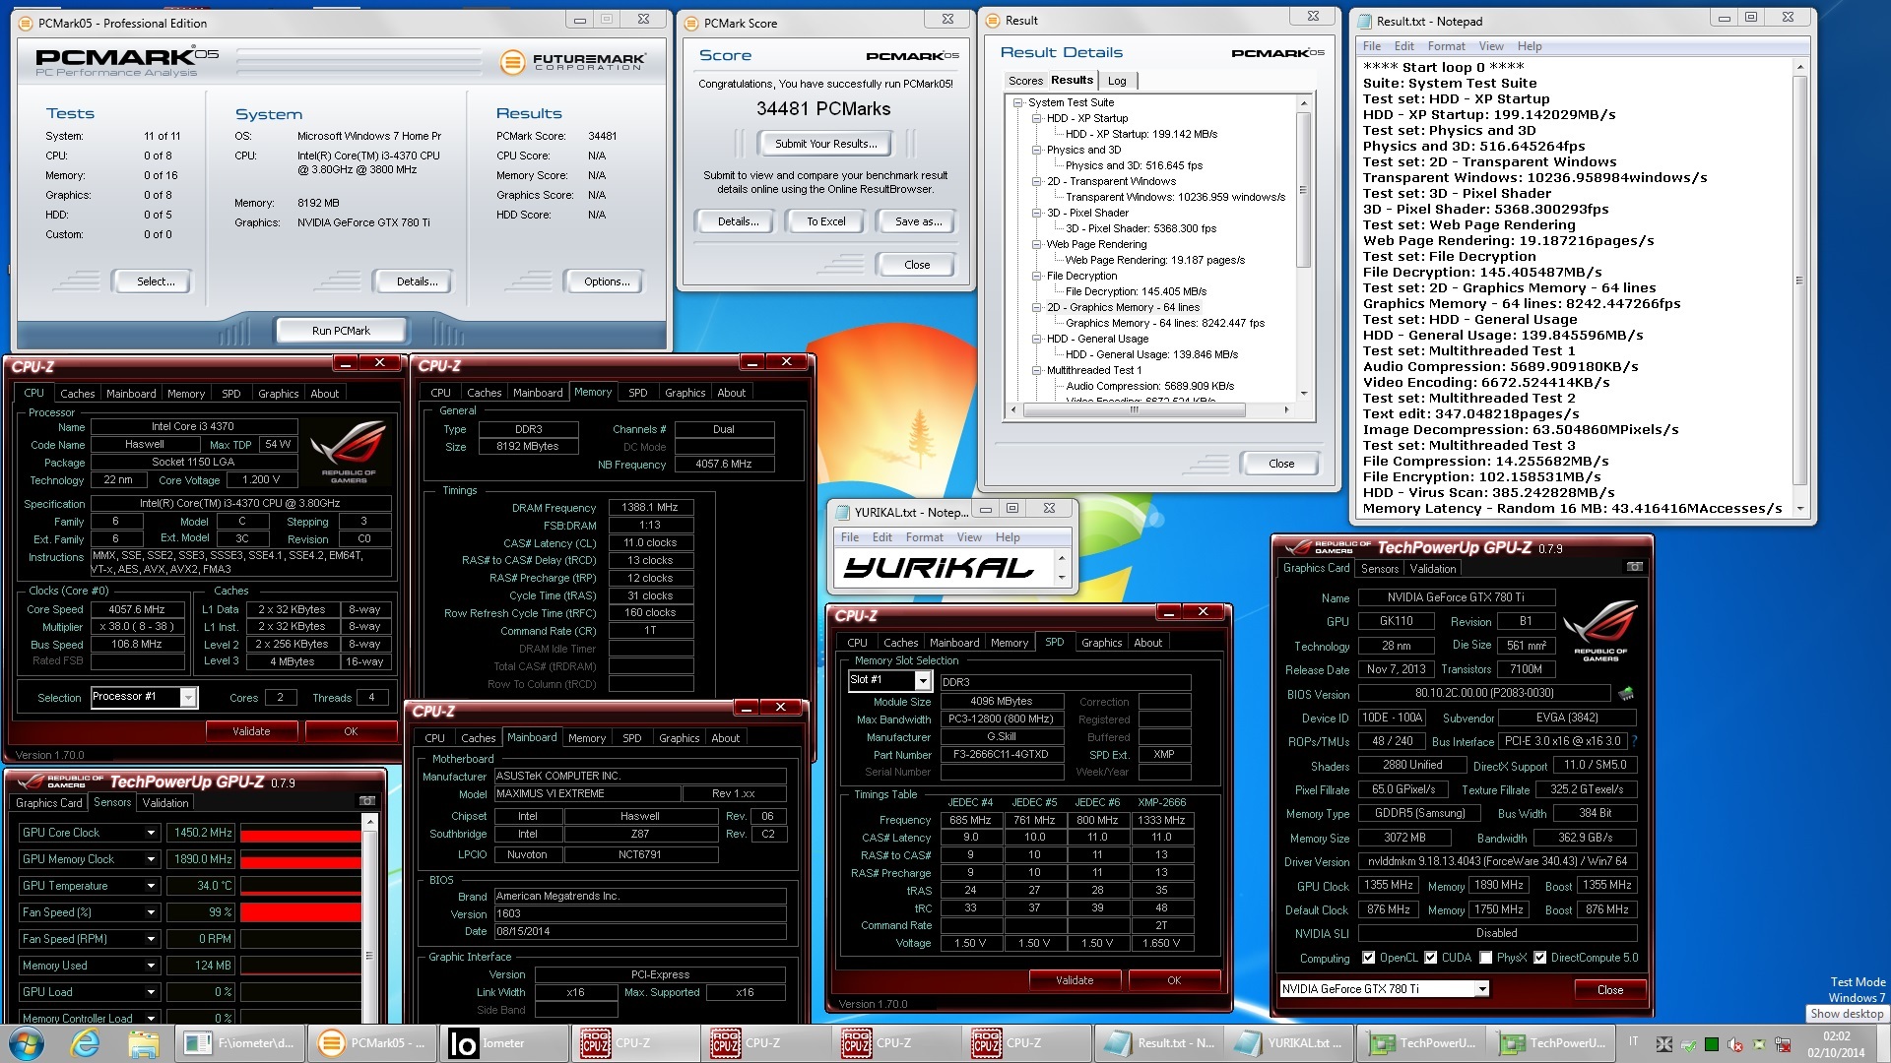
Task: Open the GPU Memory Clock sensor dropdown
Action: click(151, 859)
